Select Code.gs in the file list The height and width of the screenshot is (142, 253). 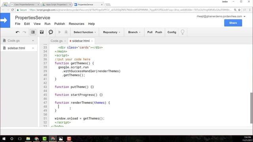13,41
